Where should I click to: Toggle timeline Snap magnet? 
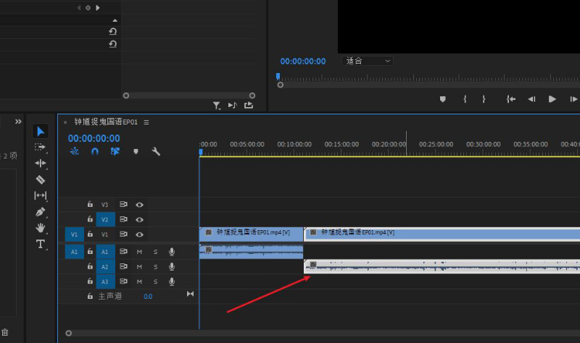[95, 151]
